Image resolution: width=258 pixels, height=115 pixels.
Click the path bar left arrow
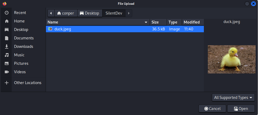point(51,13)
